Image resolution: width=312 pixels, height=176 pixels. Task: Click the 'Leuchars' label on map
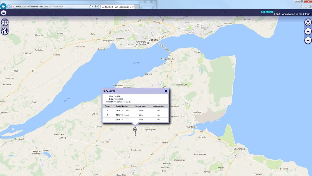point(197,112)
